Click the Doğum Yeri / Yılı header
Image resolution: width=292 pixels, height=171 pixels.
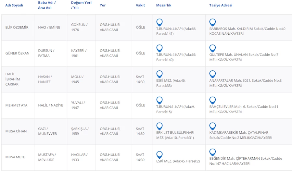tap(81, 5)
